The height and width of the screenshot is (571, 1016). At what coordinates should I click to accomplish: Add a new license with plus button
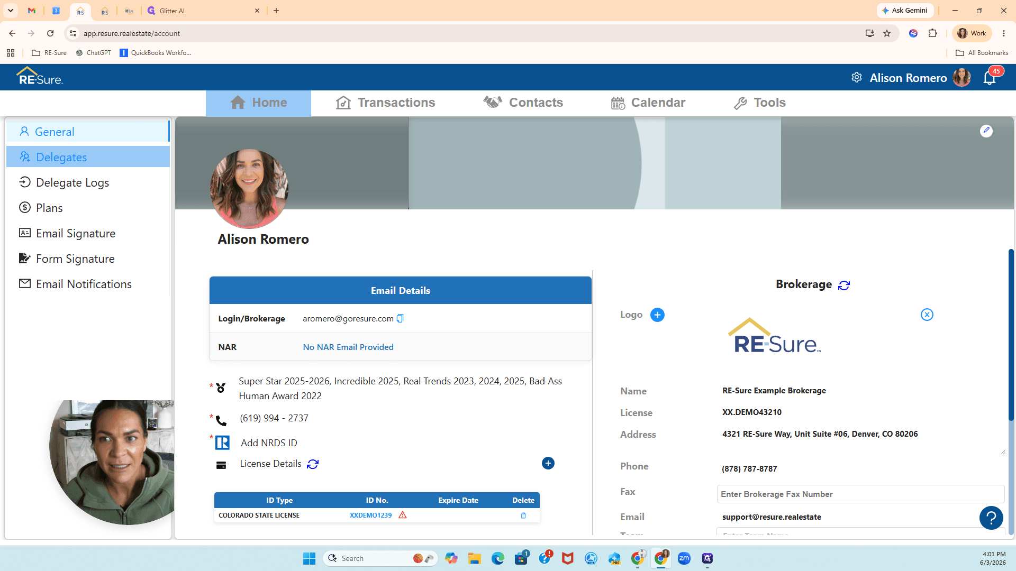pos(548,463)
